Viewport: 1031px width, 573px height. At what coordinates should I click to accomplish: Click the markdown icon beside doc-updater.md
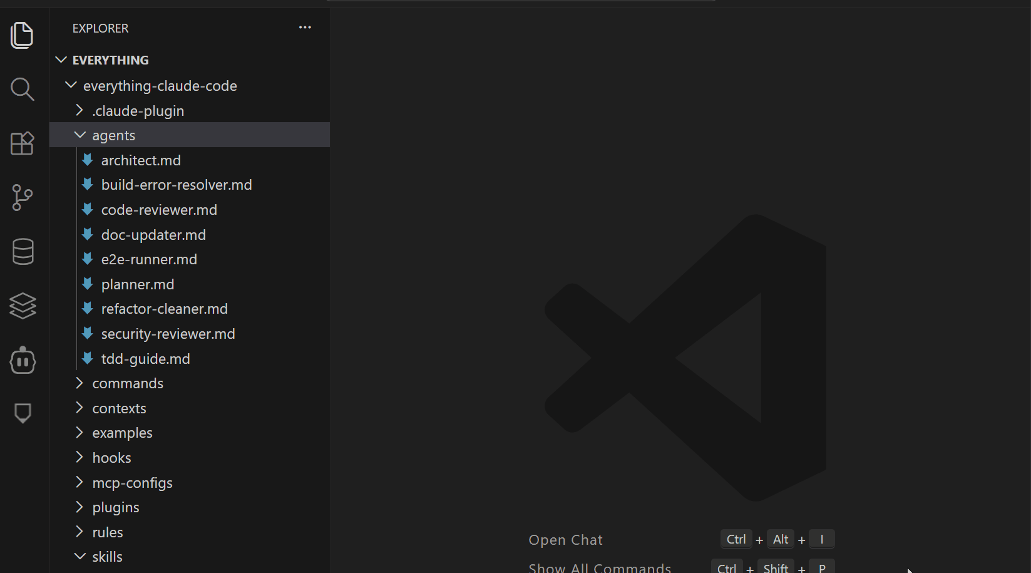pyautogui.click(x=88, y=235)
